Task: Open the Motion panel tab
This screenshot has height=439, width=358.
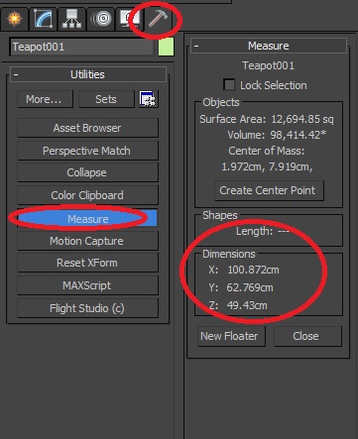Action: click(101, 19)
